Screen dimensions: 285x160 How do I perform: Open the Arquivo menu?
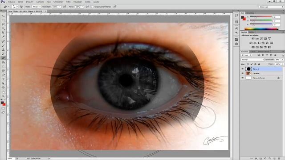[12, 2]
